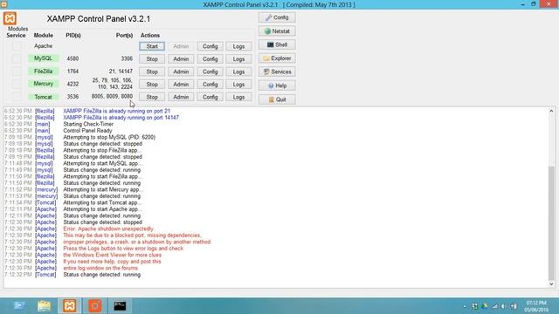Image resolution: width=559 pixels, height=314 pixels.
Task: Open the XAMPP icon in the taskbar
Action: tap(70, 306)
